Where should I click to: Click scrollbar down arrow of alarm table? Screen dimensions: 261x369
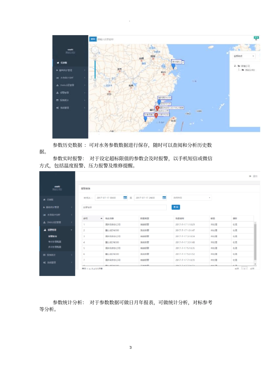[255, 264]
